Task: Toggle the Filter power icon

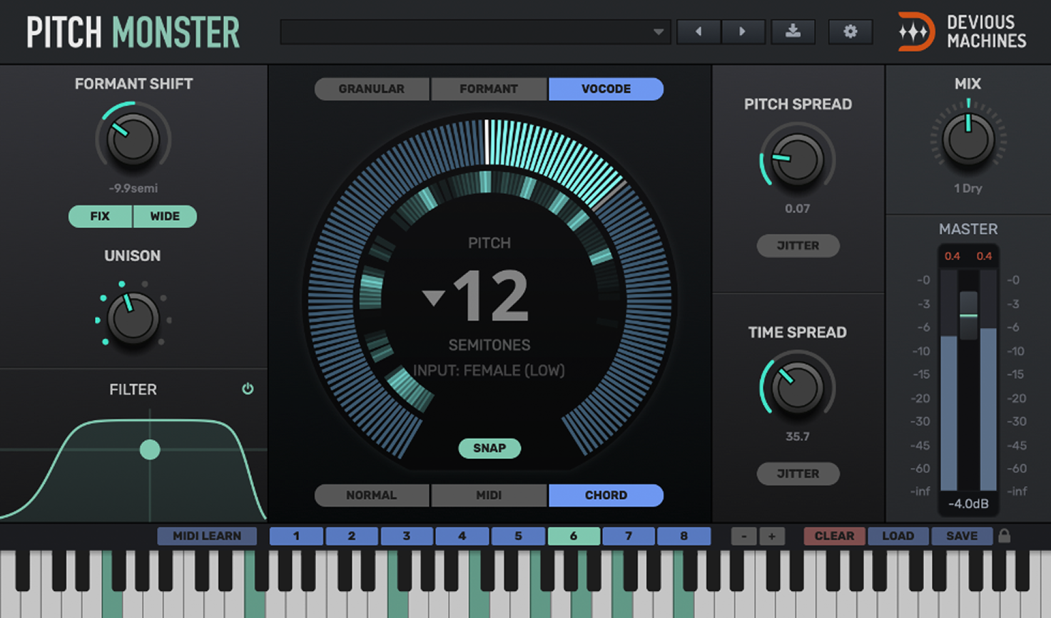Action: coord(248,388)
